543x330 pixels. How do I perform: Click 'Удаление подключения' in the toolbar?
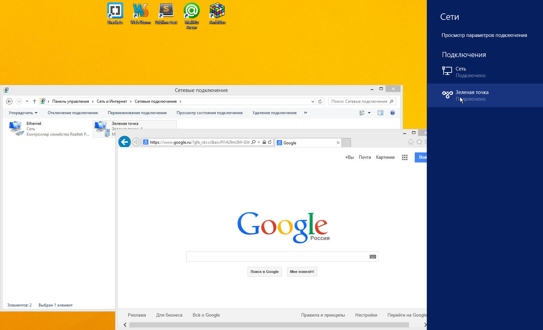pos(274,113)
